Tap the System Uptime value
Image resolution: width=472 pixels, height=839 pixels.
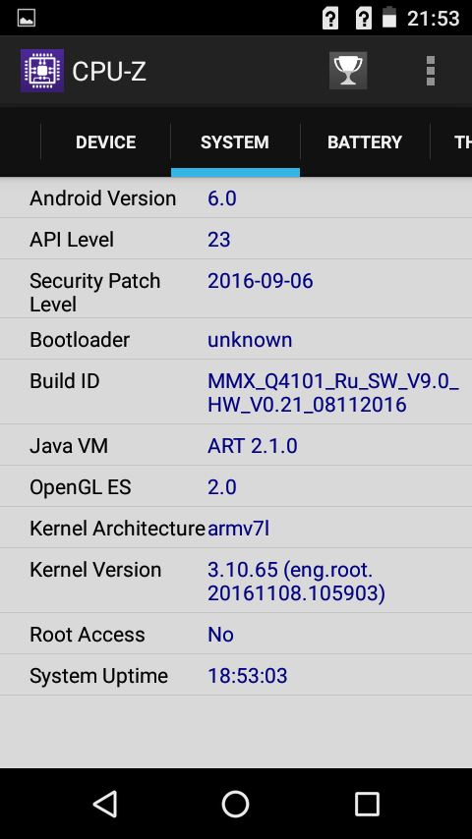pos(248,676)
